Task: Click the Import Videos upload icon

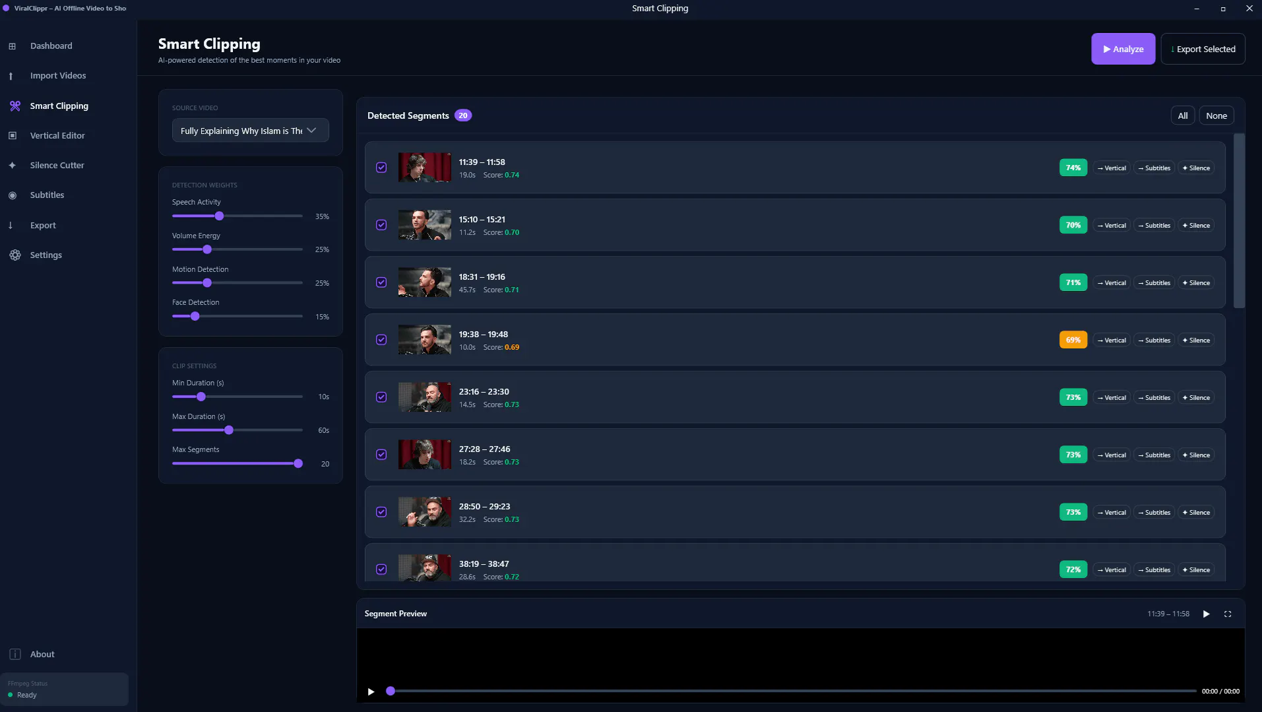Action: point(11,76)
